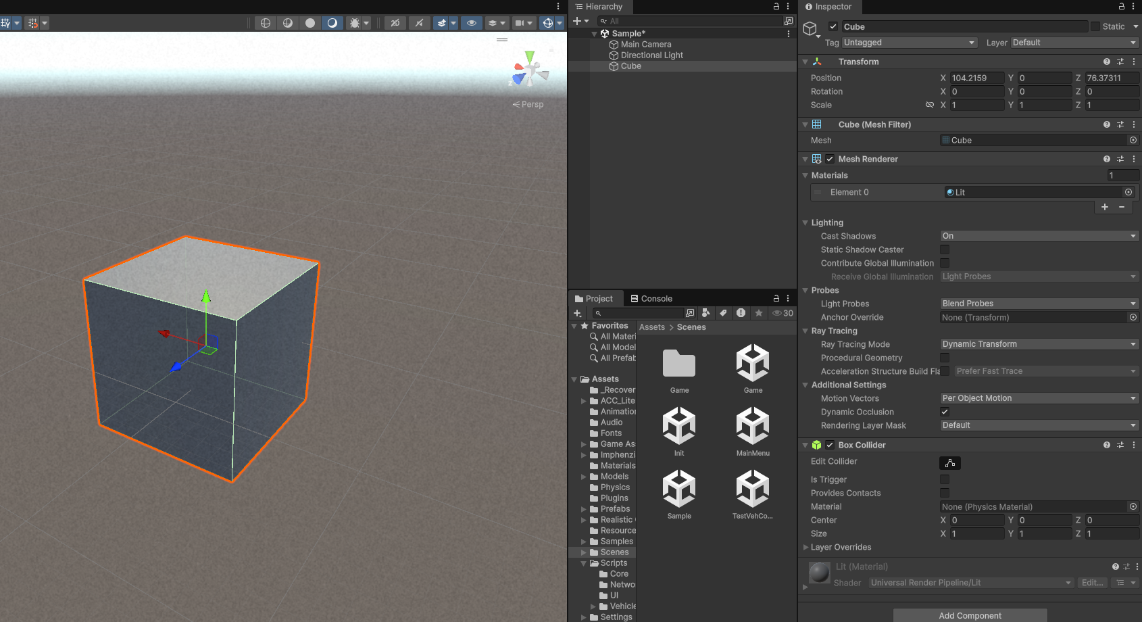The image size is (1142, 622).
Task: Enable the Static checkbox
Action: click(x=1095, y=26)
